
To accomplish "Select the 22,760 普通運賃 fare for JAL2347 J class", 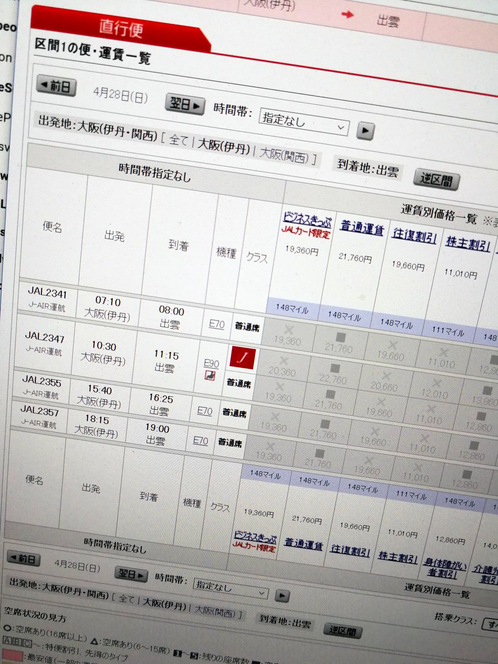I will [x=333, y=374].
